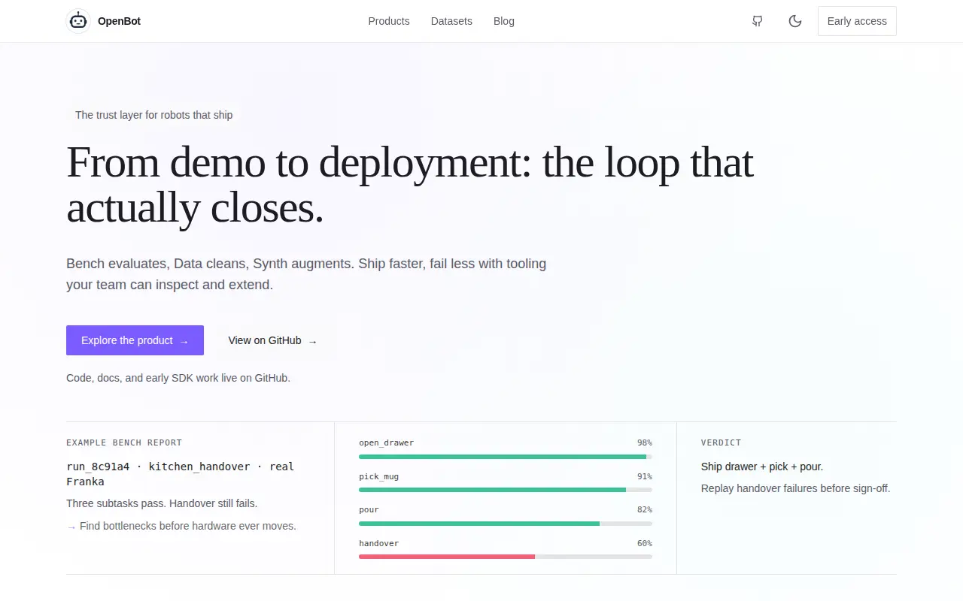Click the 98% score value
Viewport: 963px width, 601px height.
645,442
